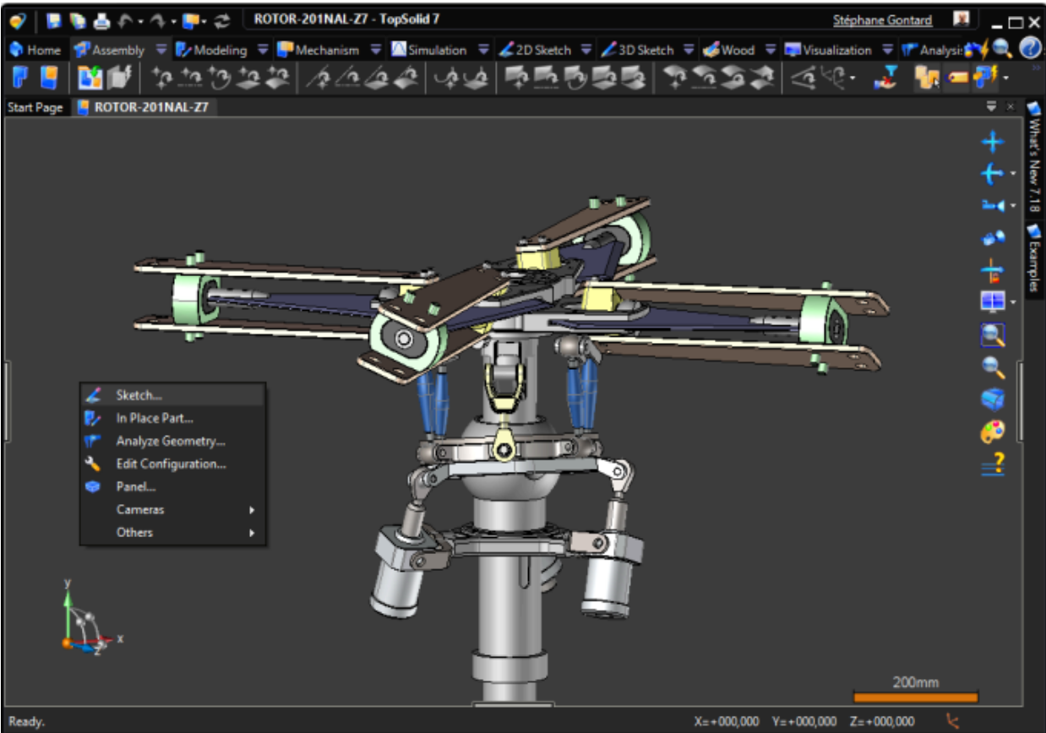This screenshot has height=733, width=1046.
Task: Print the document via printer icon
Action: pos(101,20)
